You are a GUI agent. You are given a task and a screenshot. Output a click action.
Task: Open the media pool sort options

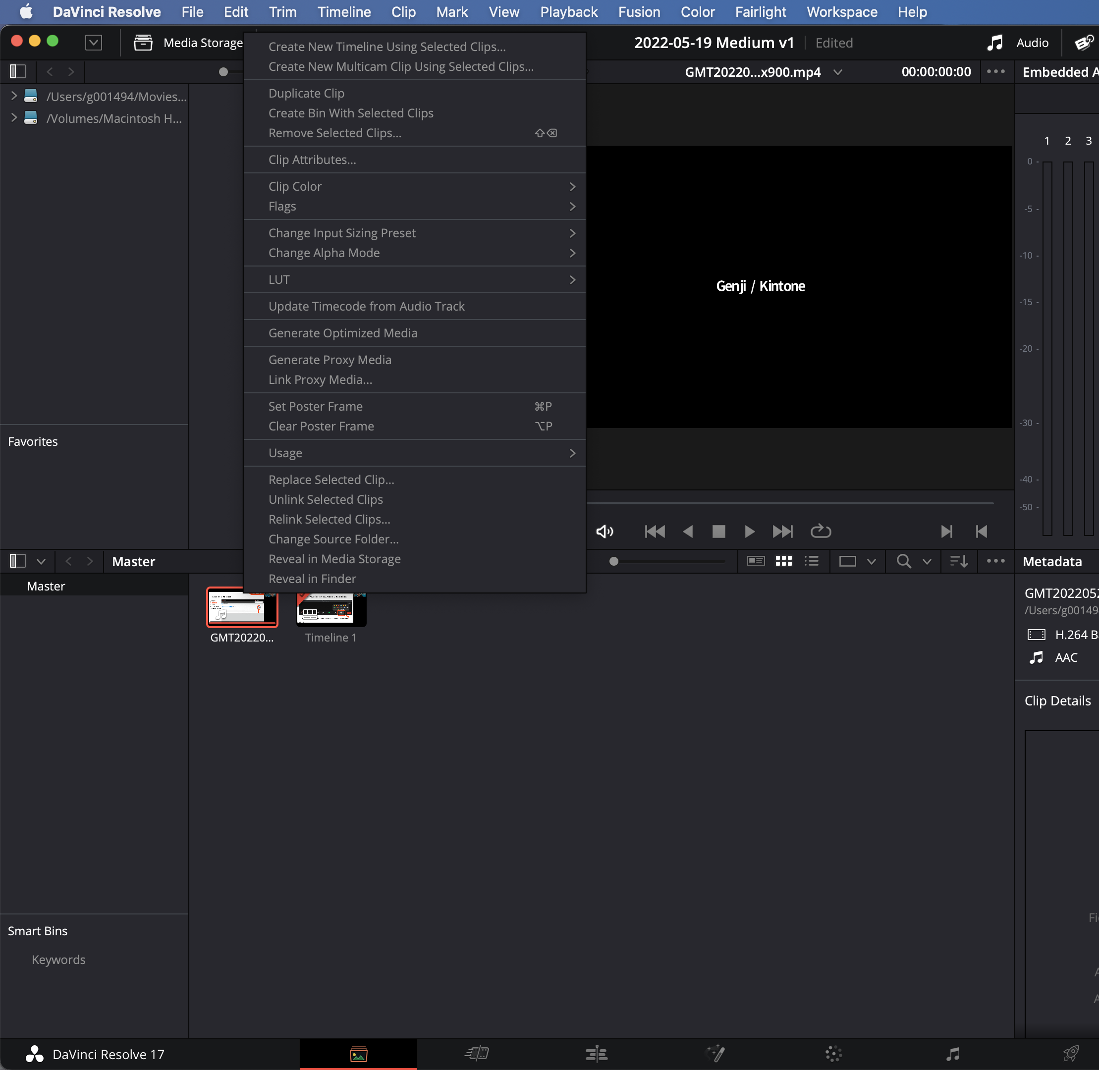click(958, 561)
